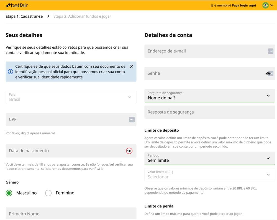The height and width of the screenshot is (220, 277).
Task: Open the País dropdown showing Brasil
Action: click(x=71, y=97)
